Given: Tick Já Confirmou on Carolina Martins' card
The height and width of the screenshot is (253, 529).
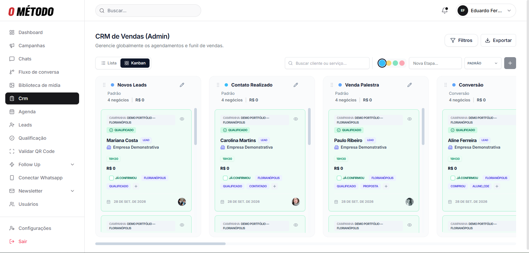Looking at the screenshot, I should click(x=225, y=178).
